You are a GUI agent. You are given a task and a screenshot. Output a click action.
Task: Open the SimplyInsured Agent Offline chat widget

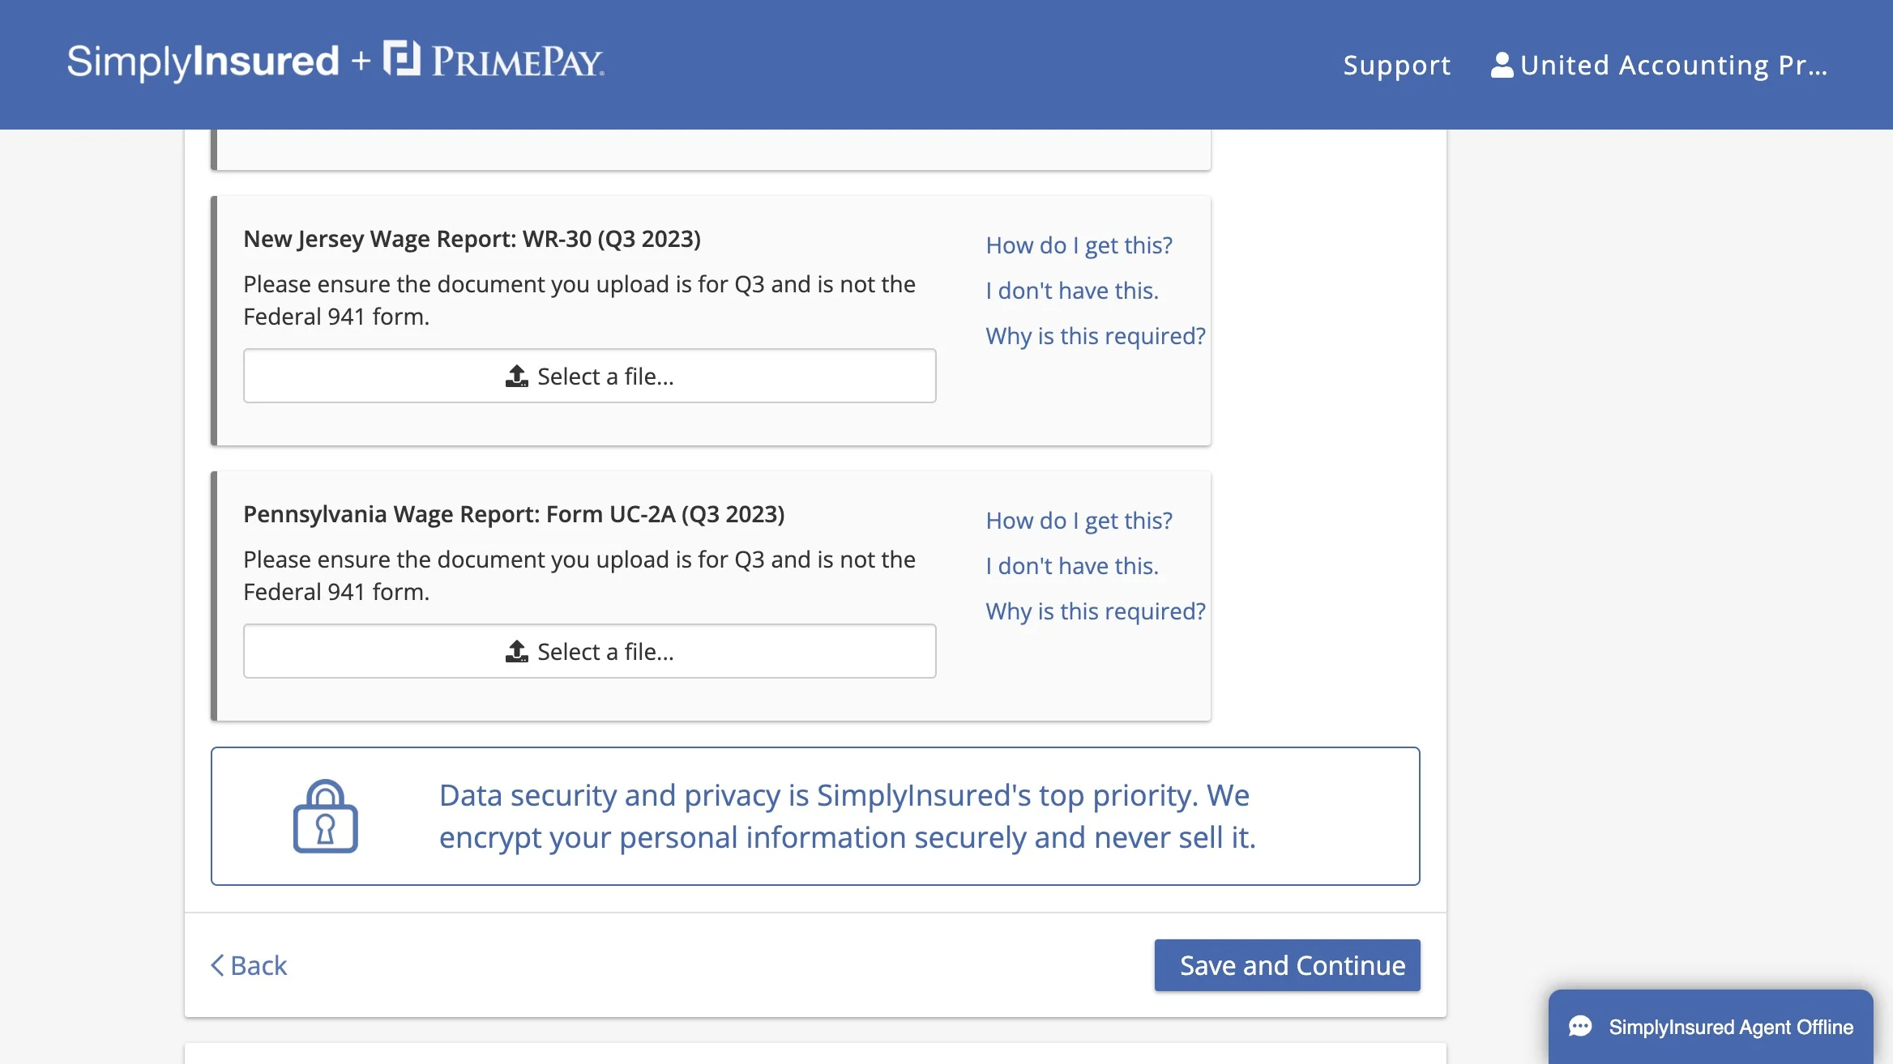[1711, 1027]
